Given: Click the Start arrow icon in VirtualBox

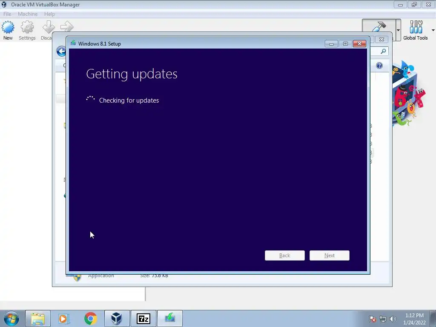Looking at the screenshot, I should (x=67, y=27).
